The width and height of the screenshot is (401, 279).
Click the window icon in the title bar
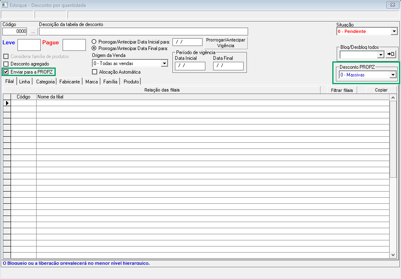[4, 5]
